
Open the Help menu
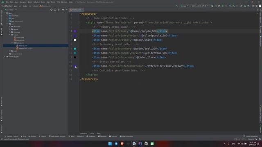point(71,2)
